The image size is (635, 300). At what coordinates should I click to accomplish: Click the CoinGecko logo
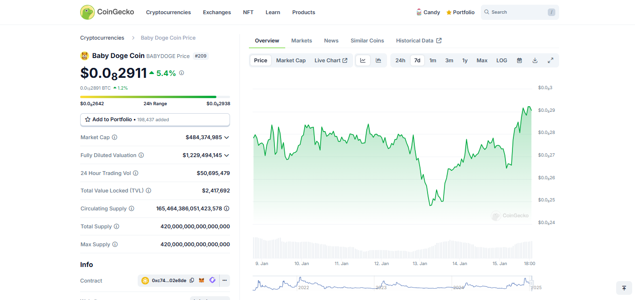(107, 12)
